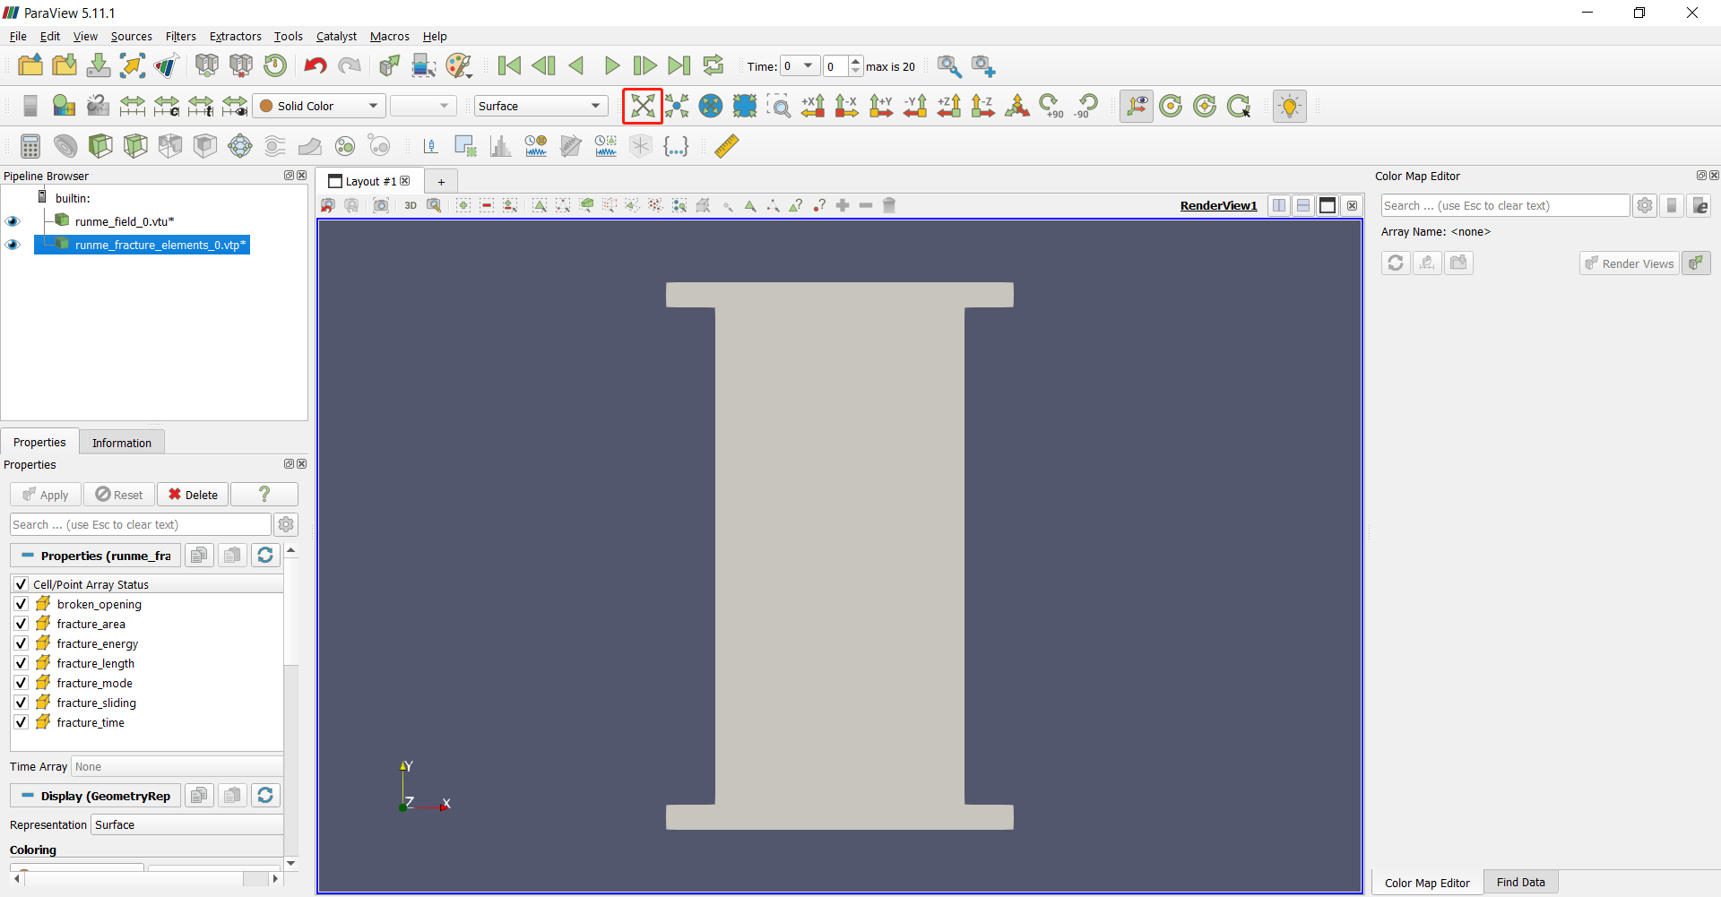Click Zoom to Box icon
The image size is (1721, 897).
point(779,106)
